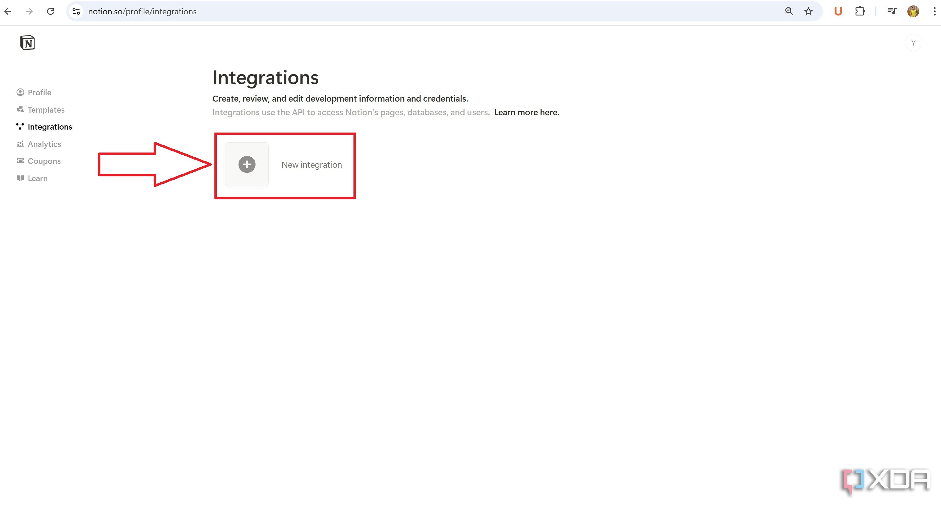The image size is (941, 507).
Task: Click the New integration label
Action: click(311, 165)
